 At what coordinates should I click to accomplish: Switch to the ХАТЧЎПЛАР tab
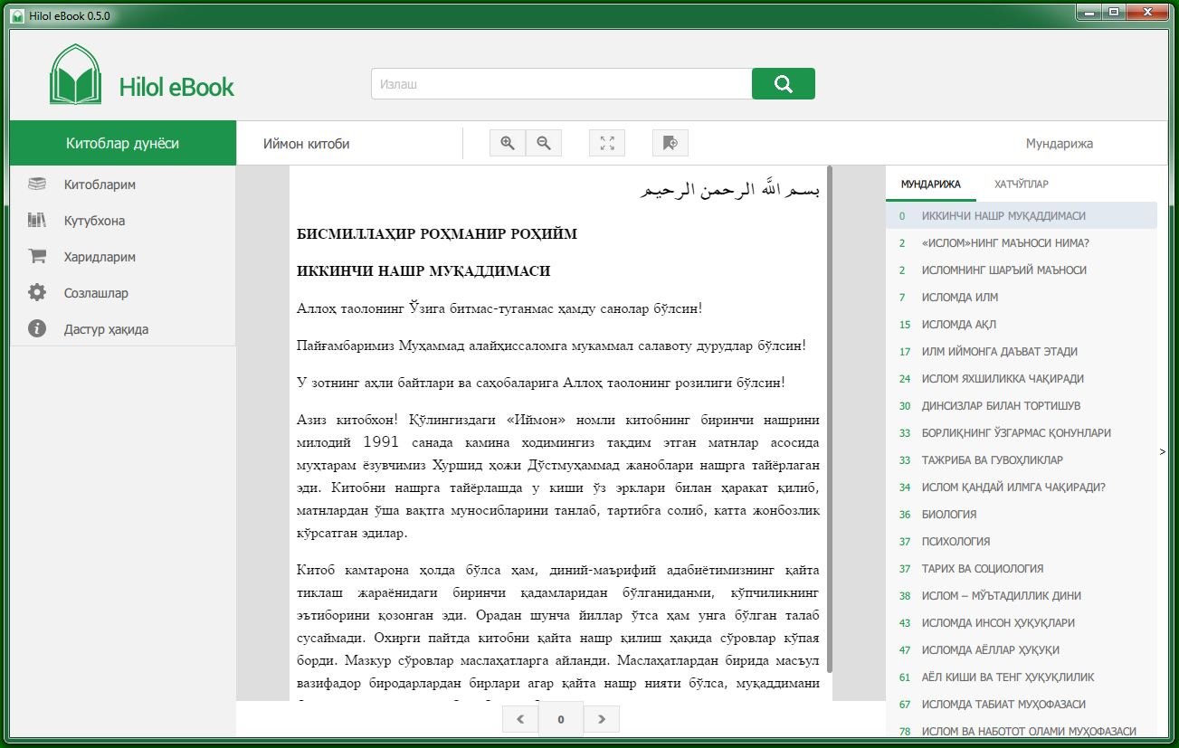[x=1022, y=185]
